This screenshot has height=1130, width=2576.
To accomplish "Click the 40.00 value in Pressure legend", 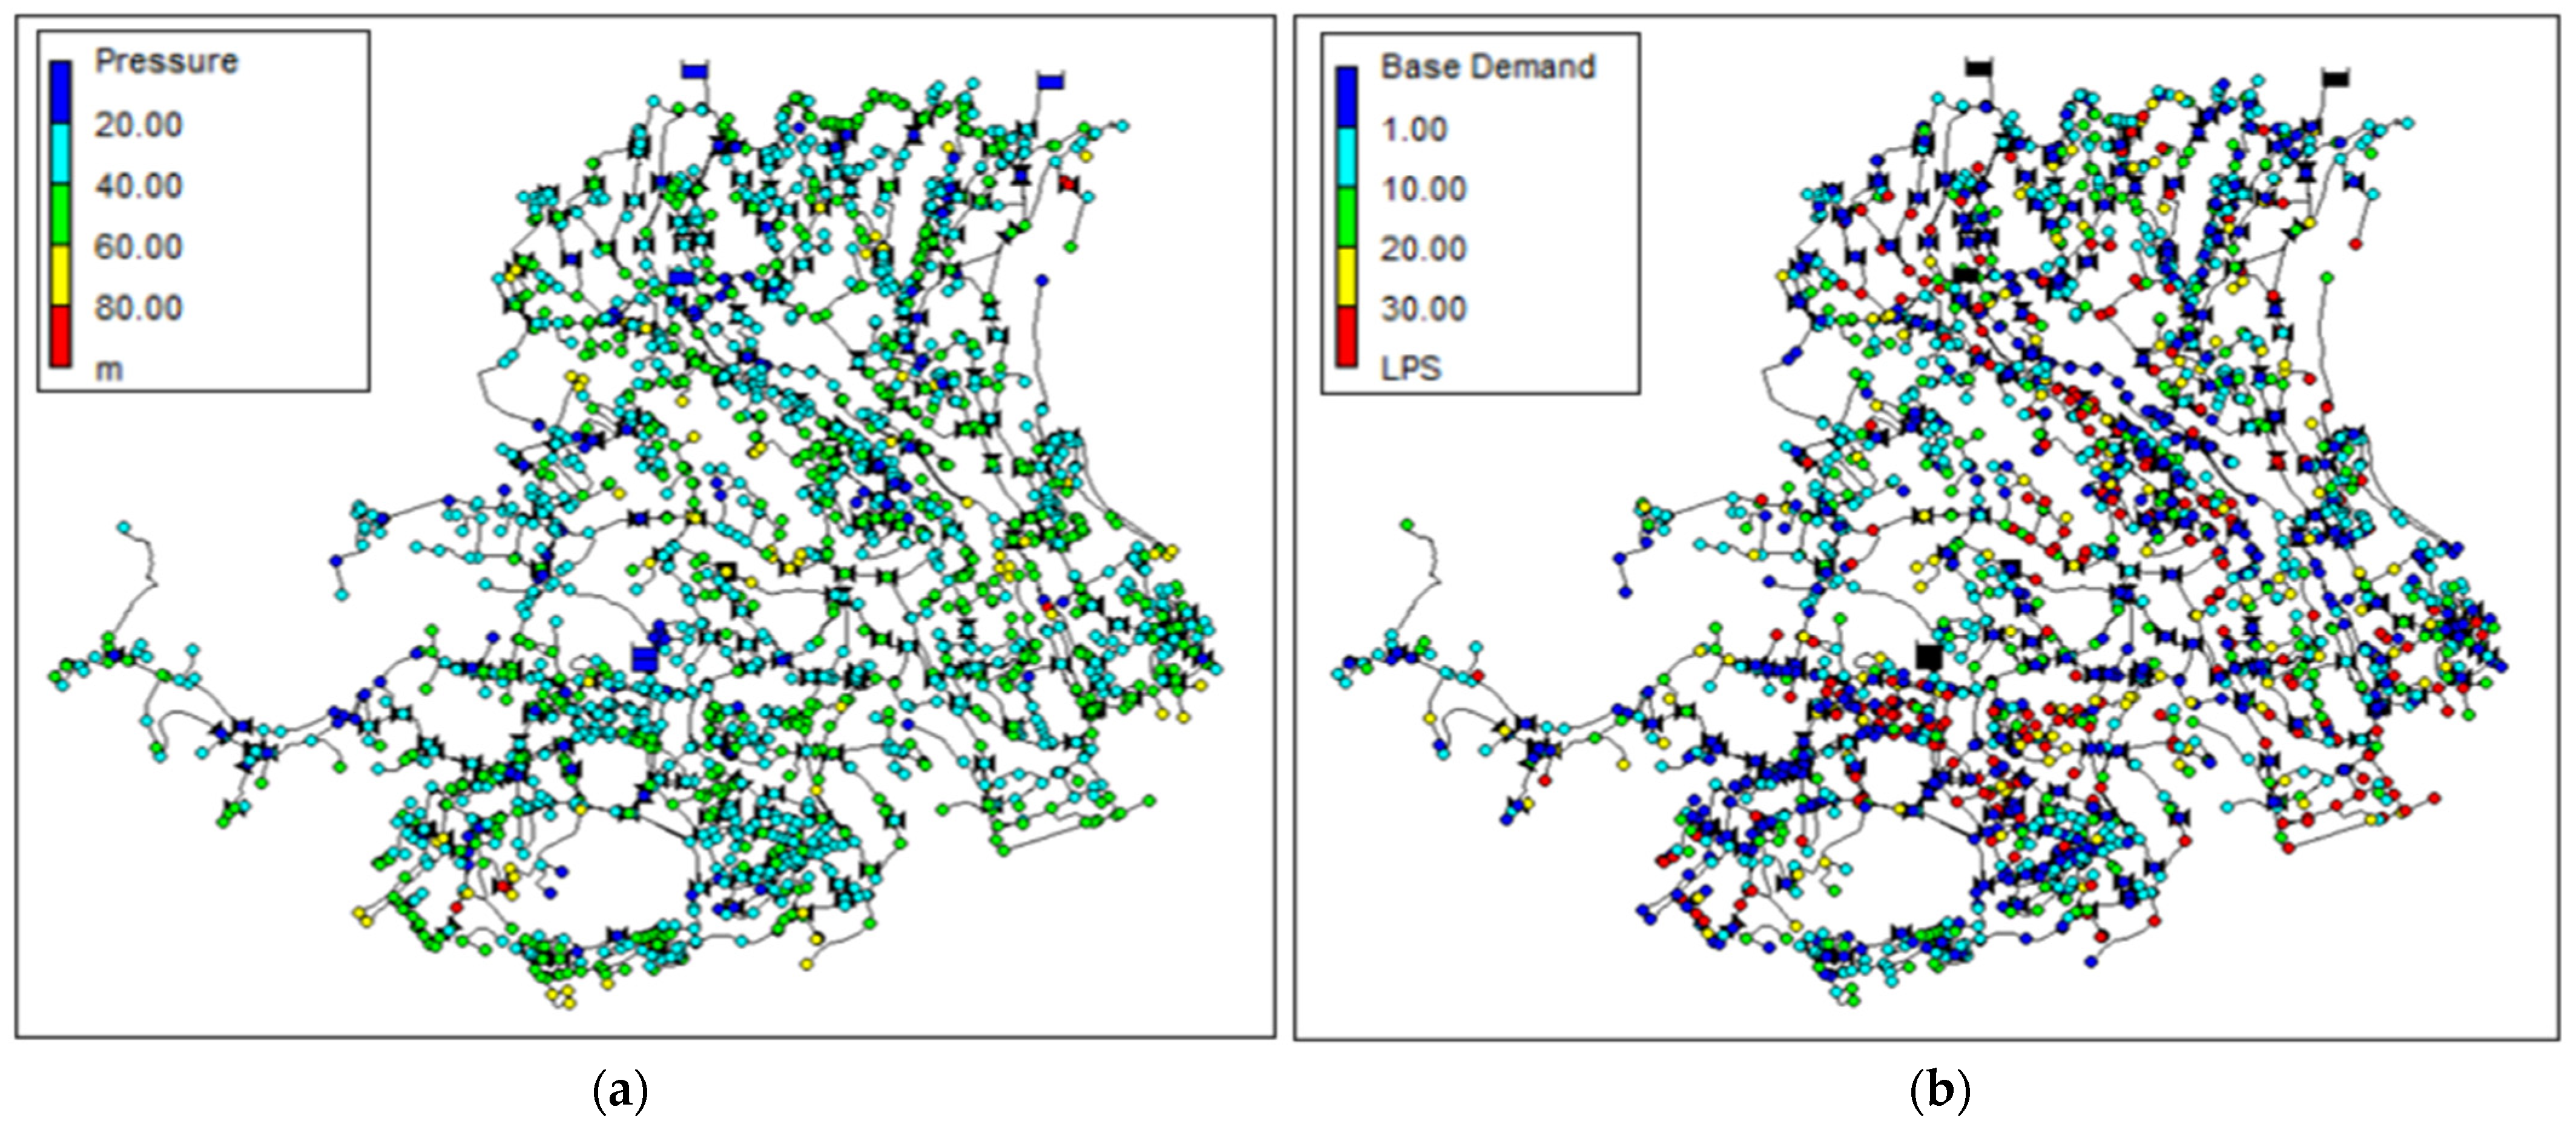I will 138,186.
